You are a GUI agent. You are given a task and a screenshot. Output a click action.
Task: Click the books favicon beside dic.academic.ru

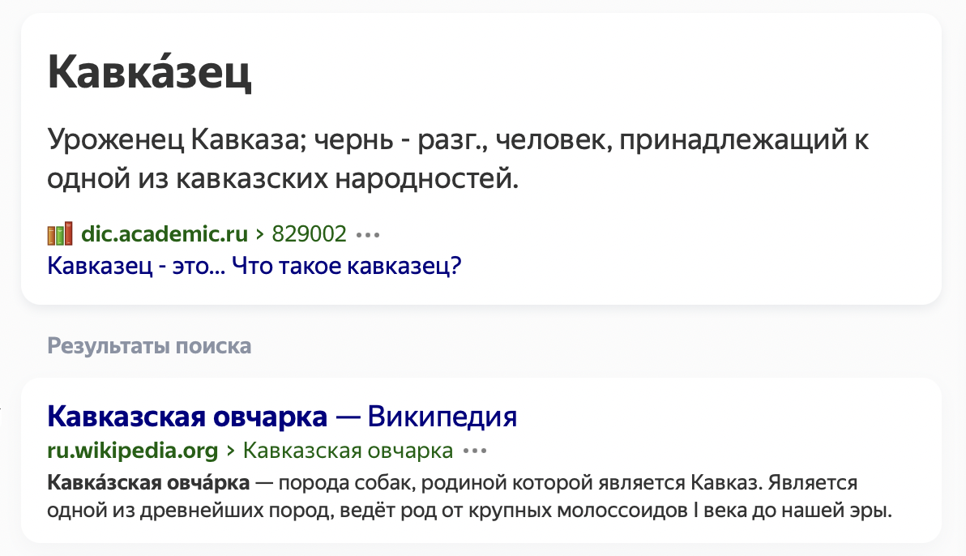coord(60,234)
